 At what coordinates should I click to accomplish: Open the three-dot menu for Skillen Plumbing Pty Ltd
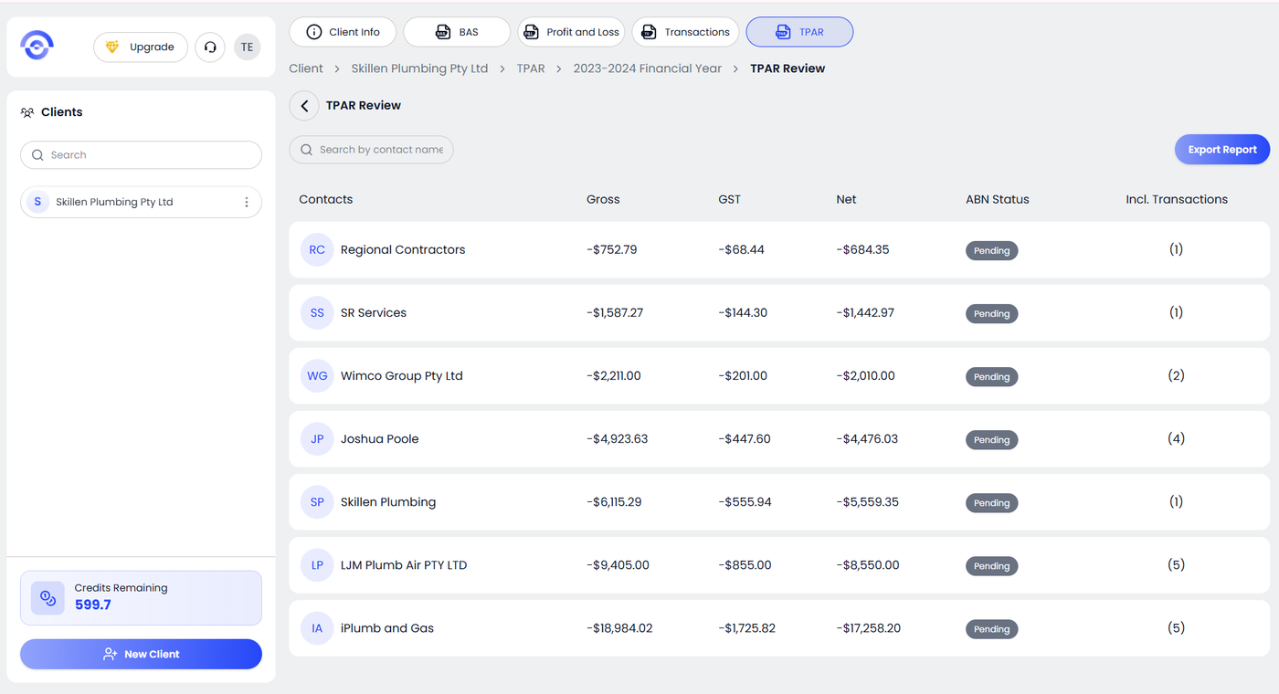pos(247,203)
